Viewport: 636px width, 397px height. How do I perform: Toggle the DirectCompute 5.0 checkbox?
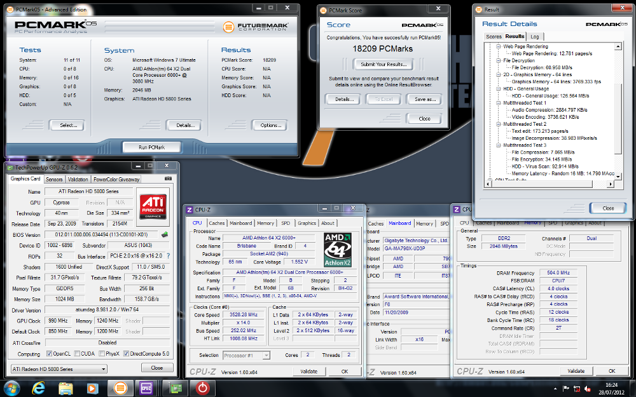(x=126, y=354)
